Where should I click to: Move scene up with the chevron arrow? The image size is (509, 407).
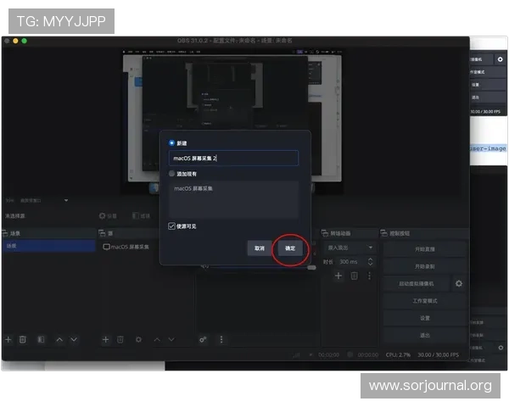click(x=59, y=339)
